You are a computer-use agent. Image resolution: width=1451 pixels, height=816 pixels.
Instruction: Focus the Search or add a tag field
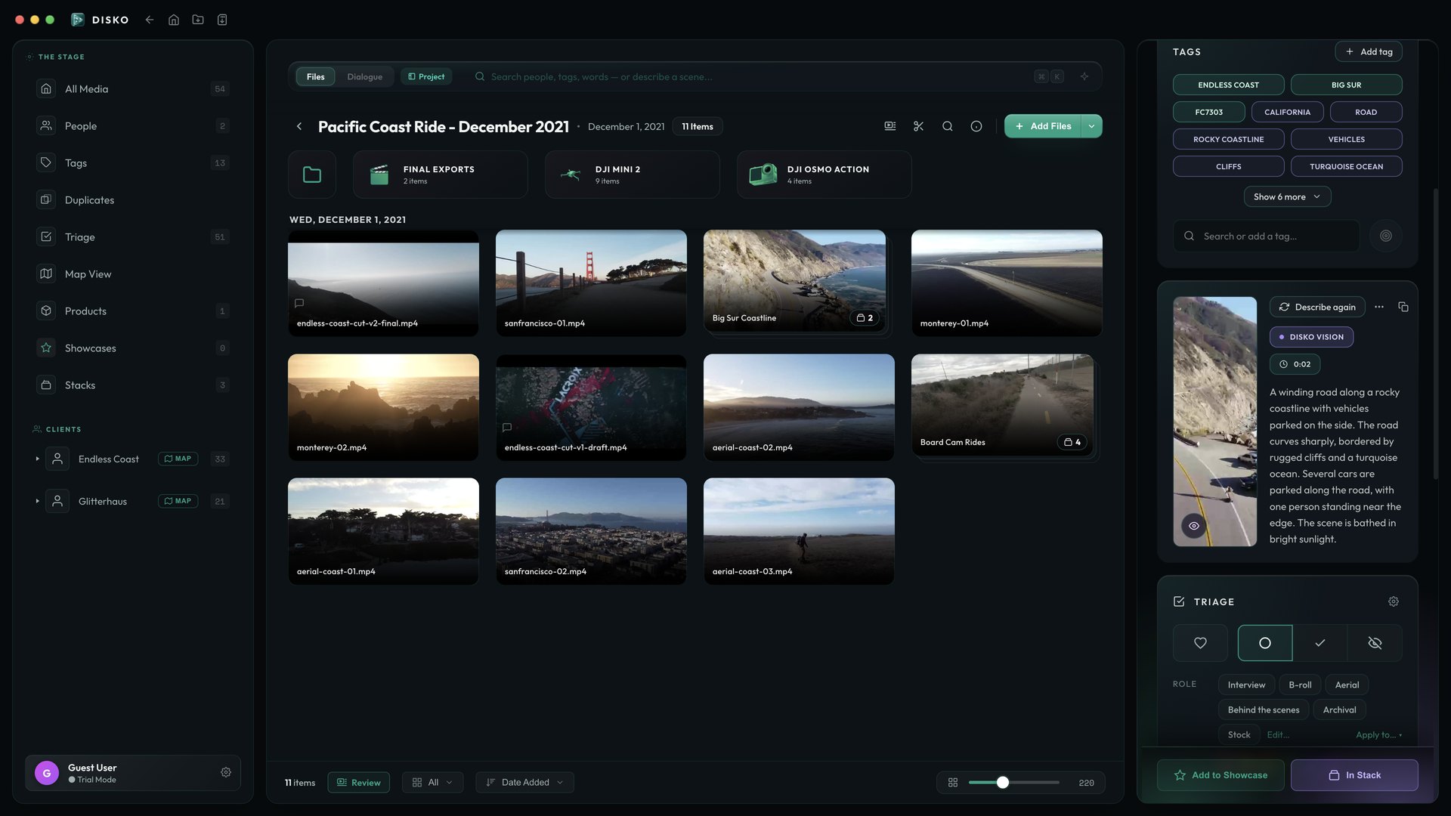(x=1267, y=236)
